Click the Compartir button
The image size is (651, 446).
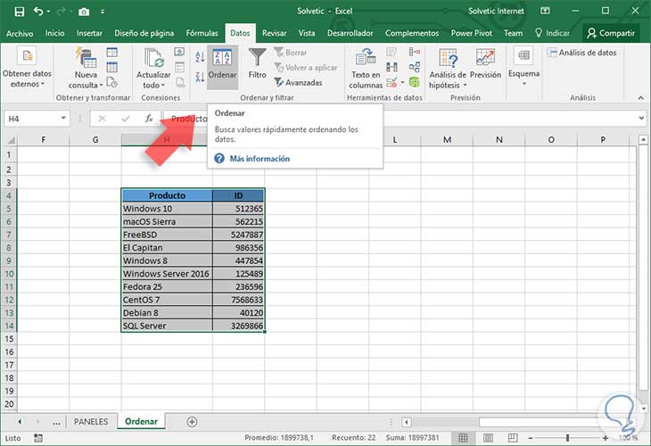pos(611,33)
